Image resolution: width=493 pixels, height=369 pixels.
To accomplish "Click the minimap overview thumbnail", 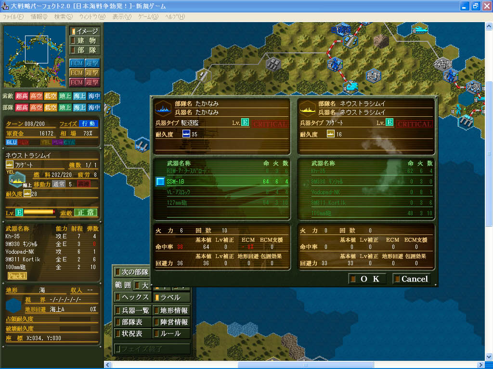I will (x=35, y=57).
